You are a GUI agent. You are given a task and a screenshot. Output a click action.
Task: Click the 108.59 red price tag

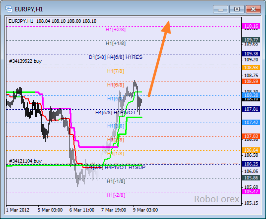tap(251, 82)
